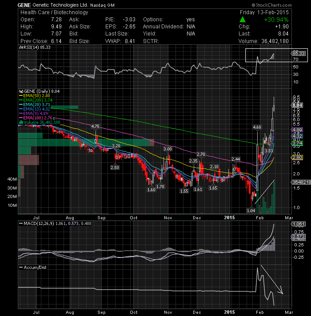The image size is (311, 316).
Task: Click the volume bars icon in the legend
Action: pyautogui.click(x=21, y=122)
